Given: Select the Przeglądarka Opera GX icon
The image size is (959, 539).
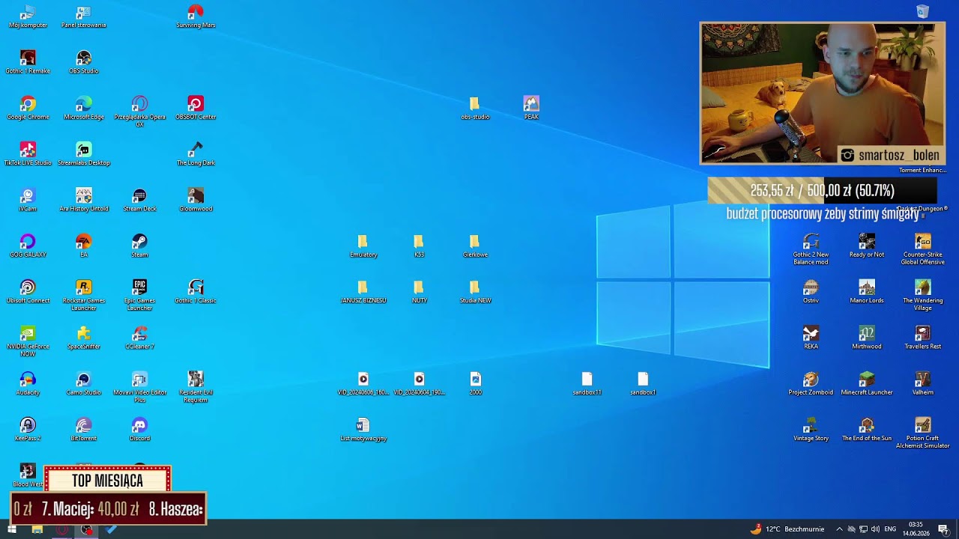Looking at the screenshot, I should point(139,111).
